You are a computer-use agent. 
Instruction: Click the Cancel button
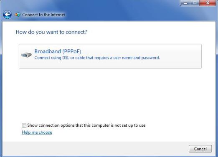pyautogui.click(x=200, y=149)
